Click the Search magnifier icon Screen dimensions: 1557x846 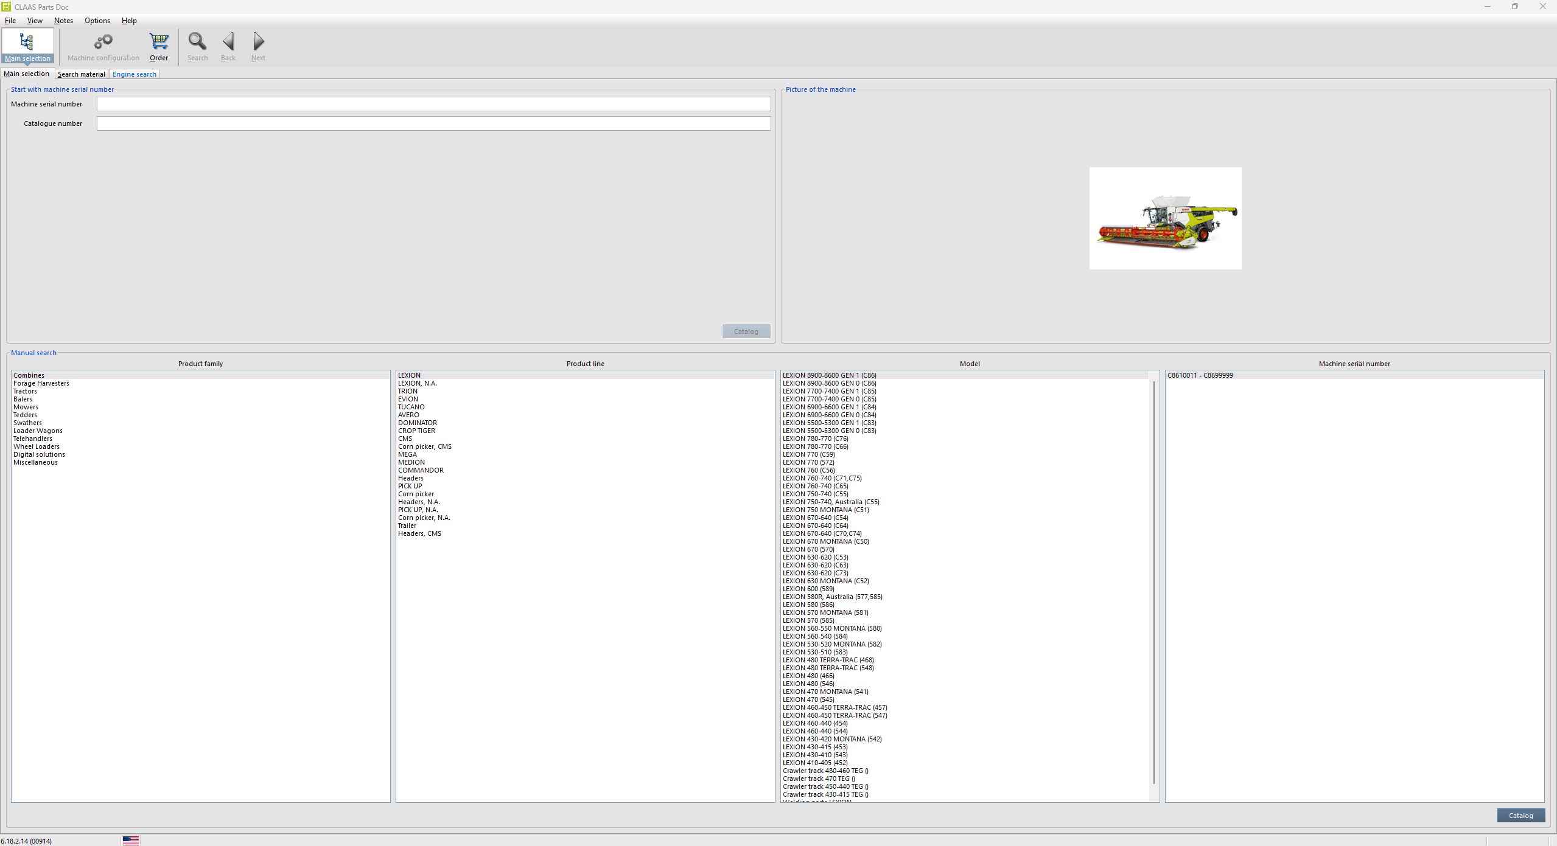click(197, 42)
